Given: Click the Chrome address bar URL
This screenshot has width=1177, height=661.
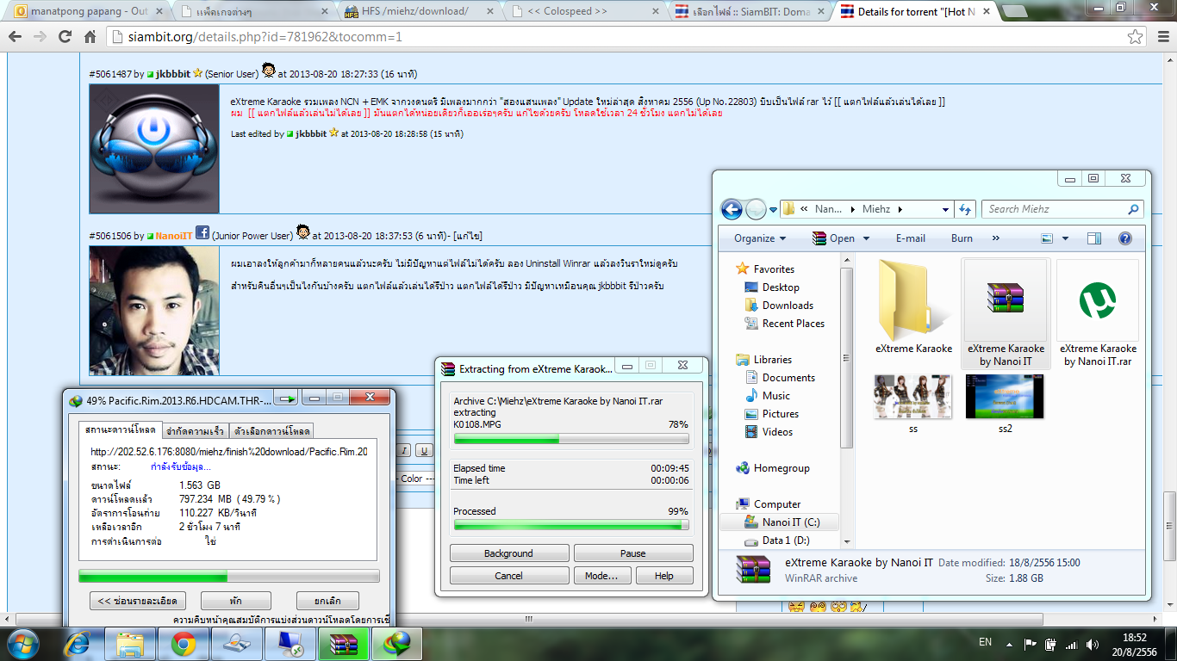Looking at the screenshot, I should coord(267,38).
